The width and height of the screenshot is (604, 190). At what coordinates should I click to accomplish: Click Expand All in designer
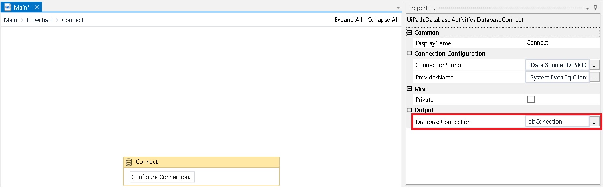click(x=348, y=20)
